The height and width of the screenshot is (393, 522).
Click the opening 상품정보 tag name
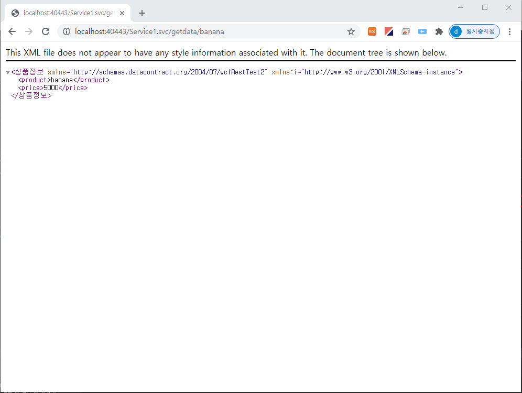[29, 72]
